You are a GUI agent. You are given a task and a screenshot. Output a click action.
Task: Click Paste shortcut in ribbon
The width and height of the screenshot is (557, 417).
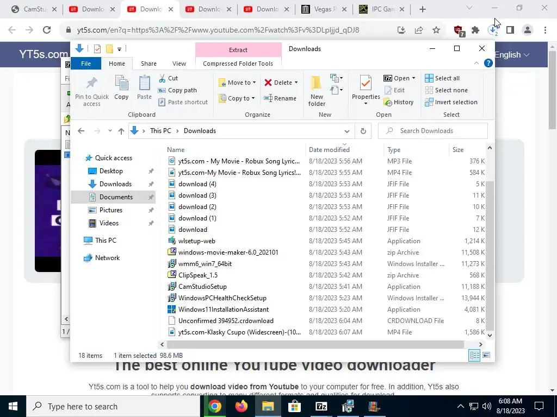click(x=183, y=102)
